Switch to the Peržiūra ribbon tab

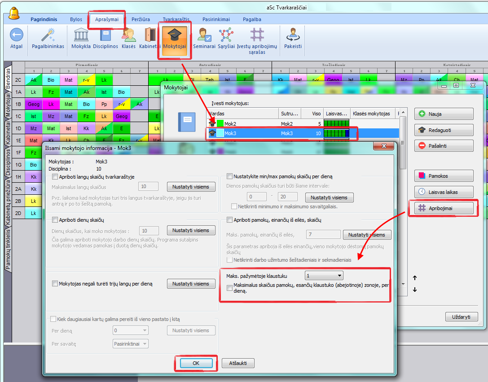141,19
